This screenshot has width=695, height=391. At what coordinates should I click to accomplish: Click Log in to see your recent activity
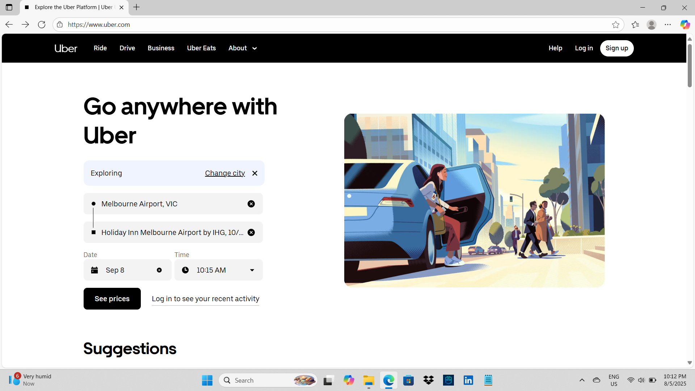206,299
